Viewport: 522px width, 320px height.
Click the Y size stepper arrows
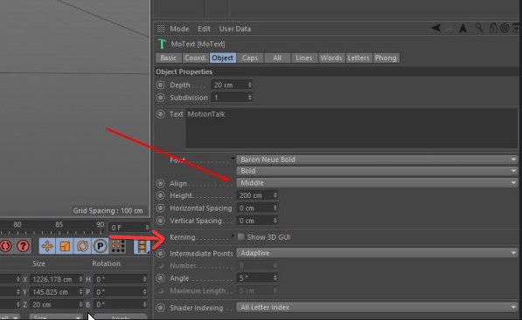click(80, 292)
